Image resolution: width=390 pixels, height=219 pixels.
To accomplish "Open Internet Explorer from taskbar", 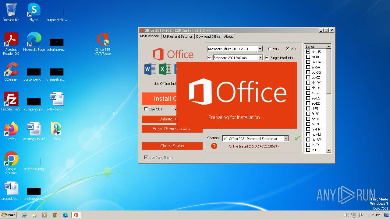I will pyautogui.click(x=24, y=215).
